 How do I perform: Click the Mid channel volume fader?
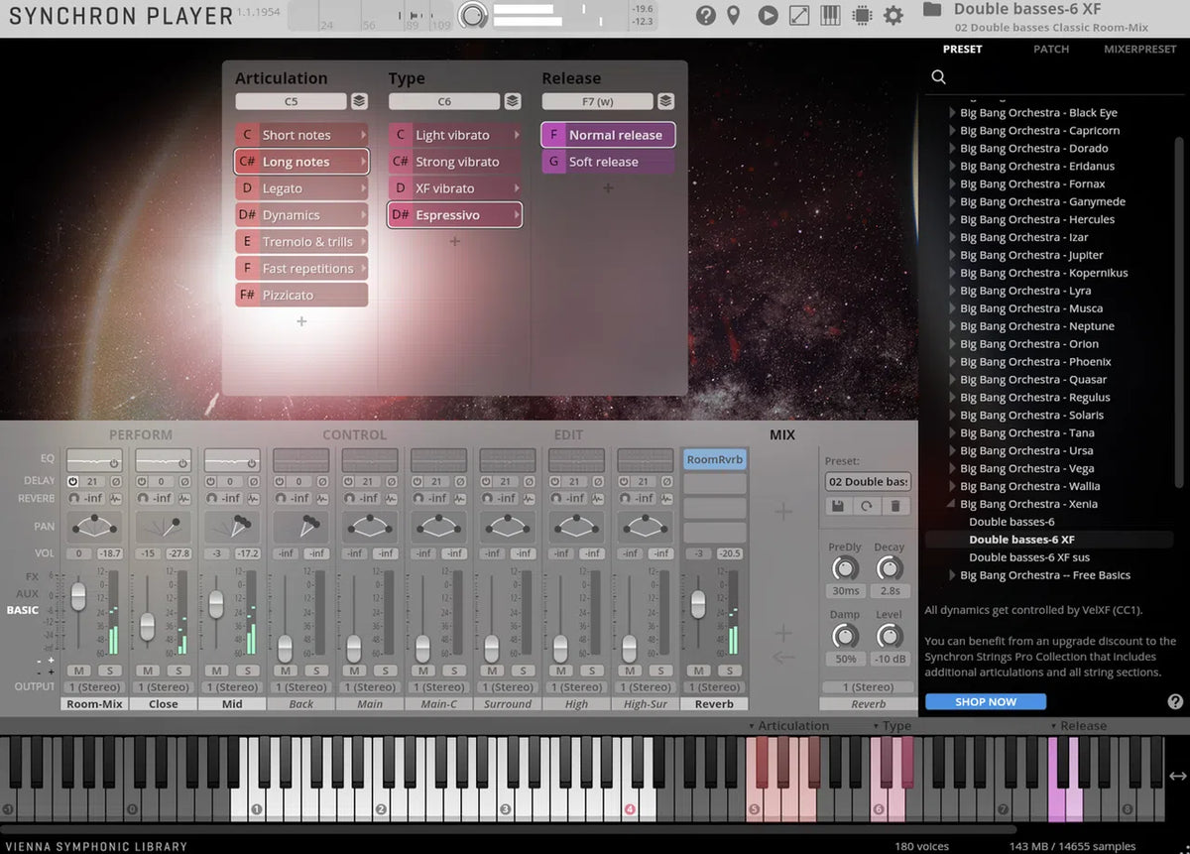pyautogui.click(x=215, y=603)
